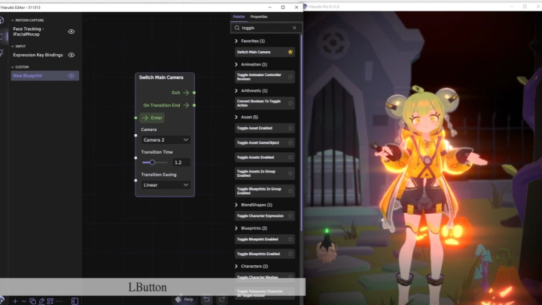Pick Switch Main Camera node from palette
This screenshot has width=542, height=305.
coord(264,52)
